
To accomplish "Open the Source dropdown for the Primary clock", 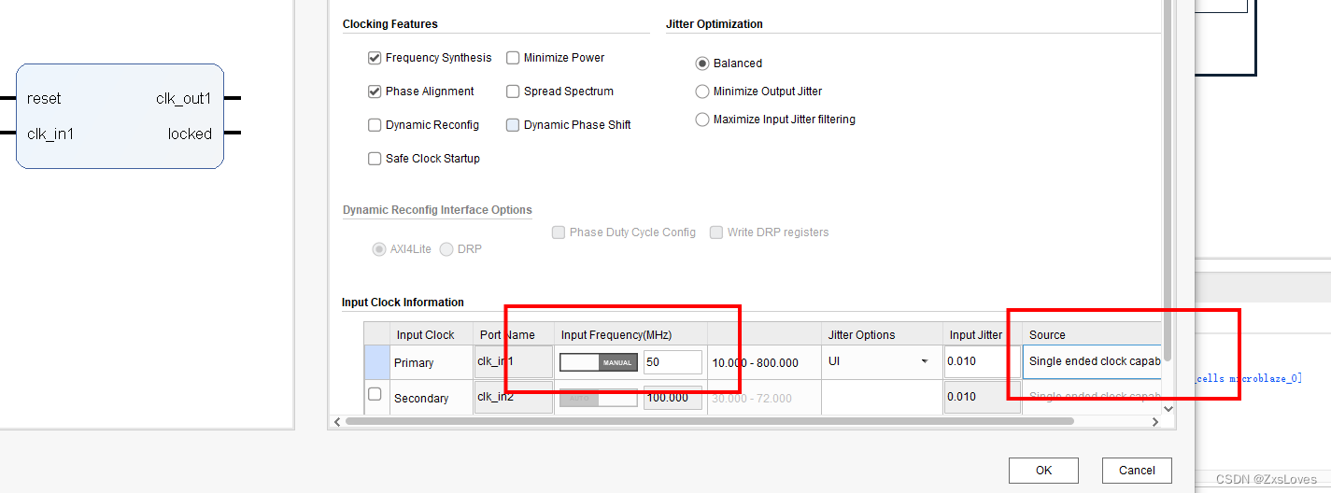I will pos(1092,361).
